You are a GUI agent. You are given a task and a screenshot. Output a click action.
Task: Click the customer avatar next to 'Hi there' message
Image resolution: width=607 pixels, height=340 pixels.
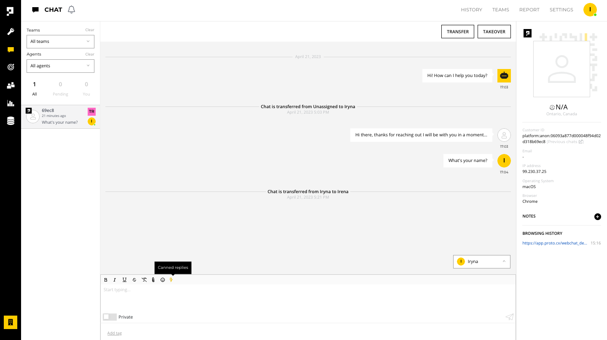(x=504, y=135)
